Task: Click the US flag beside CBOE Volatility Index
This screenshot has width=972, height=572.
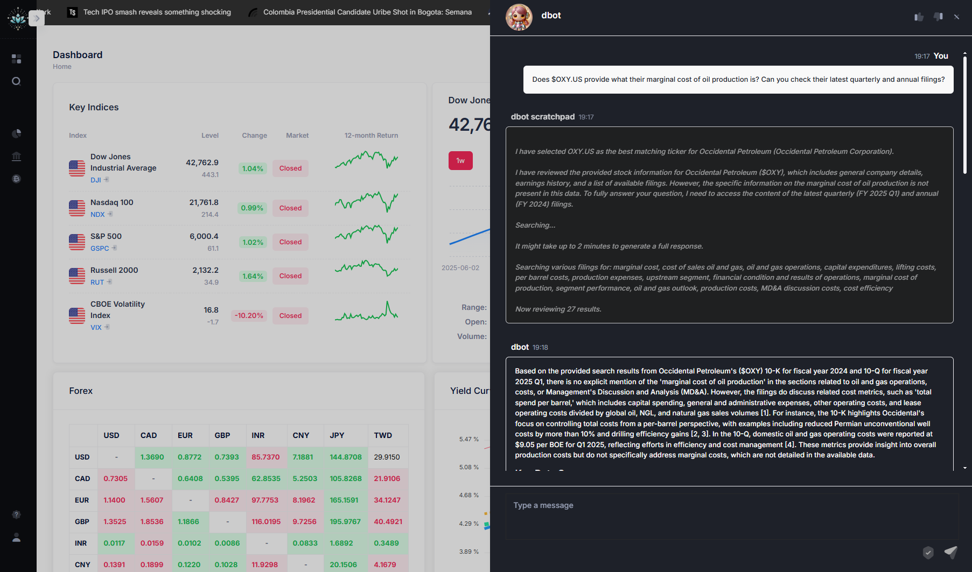Action: [77, 316]
